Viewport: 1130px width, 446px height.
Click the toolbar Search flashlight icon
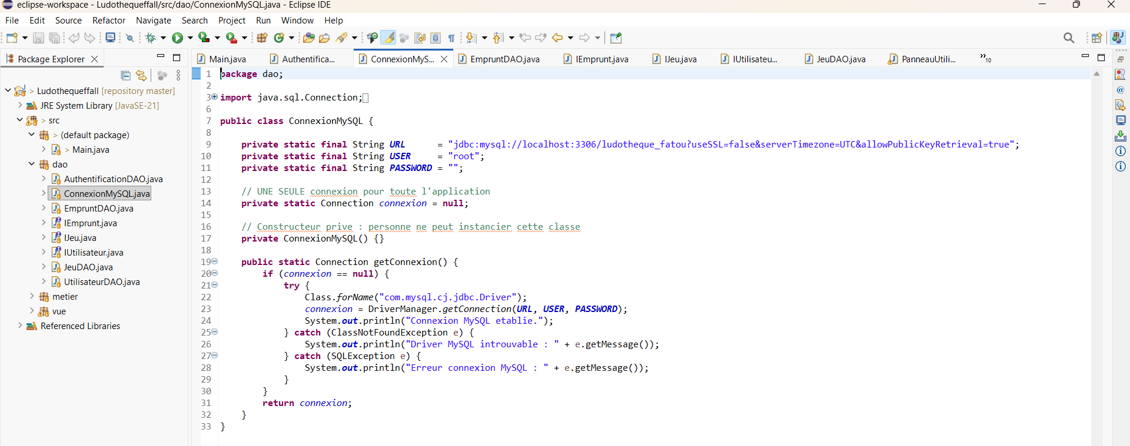coord(341,38)
